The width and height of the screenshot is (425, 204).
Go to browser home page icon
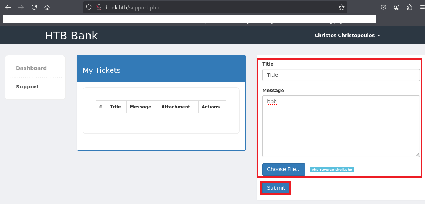[47, 7]
